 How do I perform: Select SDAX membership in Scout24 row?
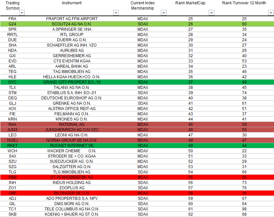tap(143, 24)
